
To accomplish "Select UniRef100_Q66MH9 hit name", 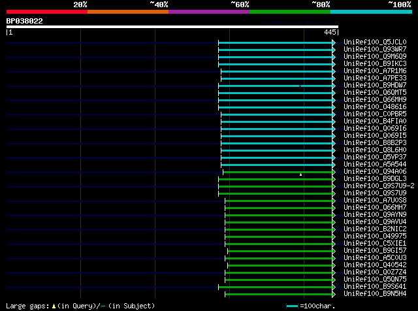I will tap(375, 100).
